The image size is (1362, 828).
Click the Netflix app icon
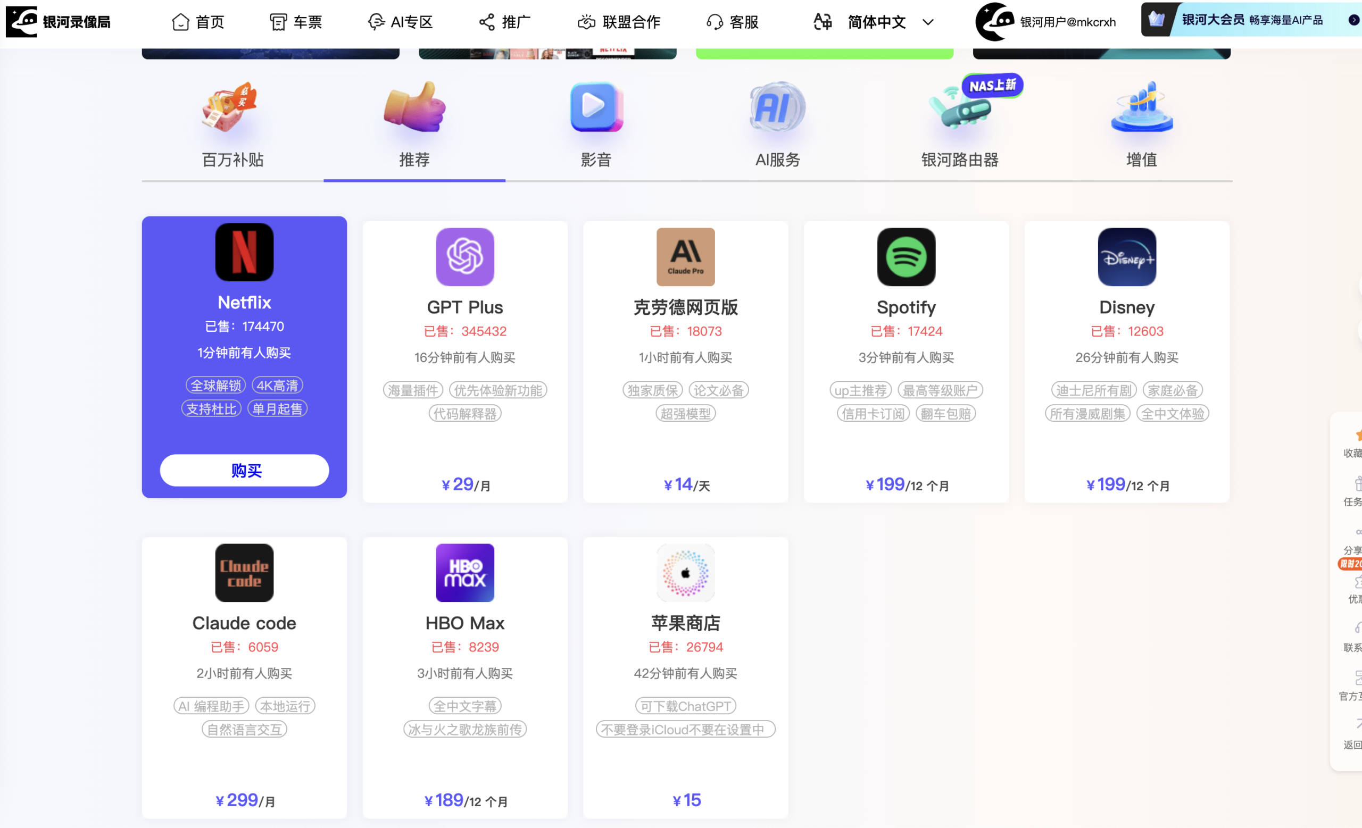click(244, 252)
